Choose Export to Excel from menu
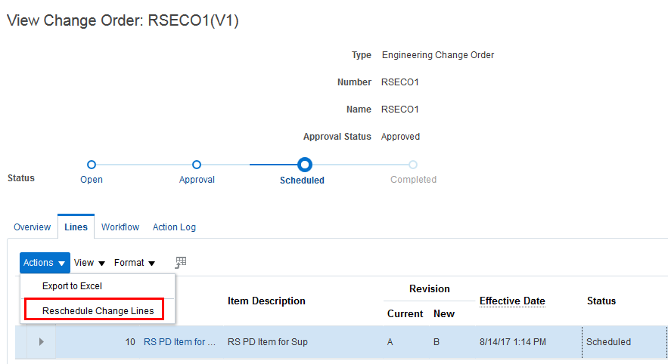 72,286
